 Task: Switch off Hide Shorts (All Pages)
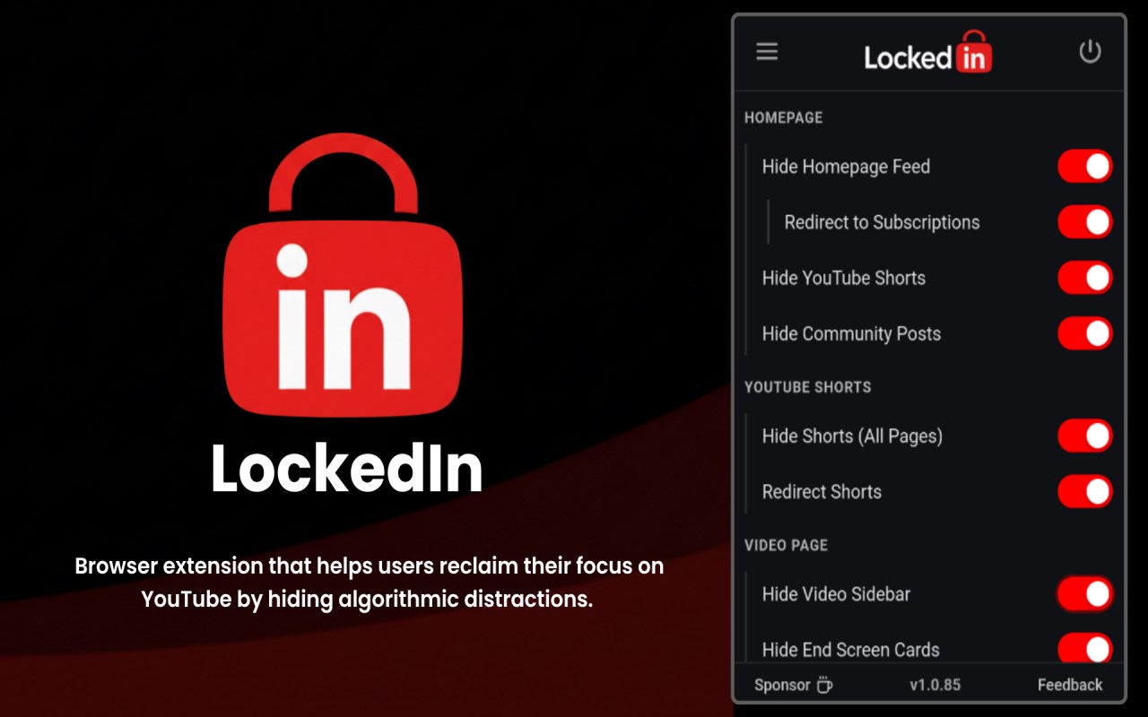click(x=1084, y=436)
